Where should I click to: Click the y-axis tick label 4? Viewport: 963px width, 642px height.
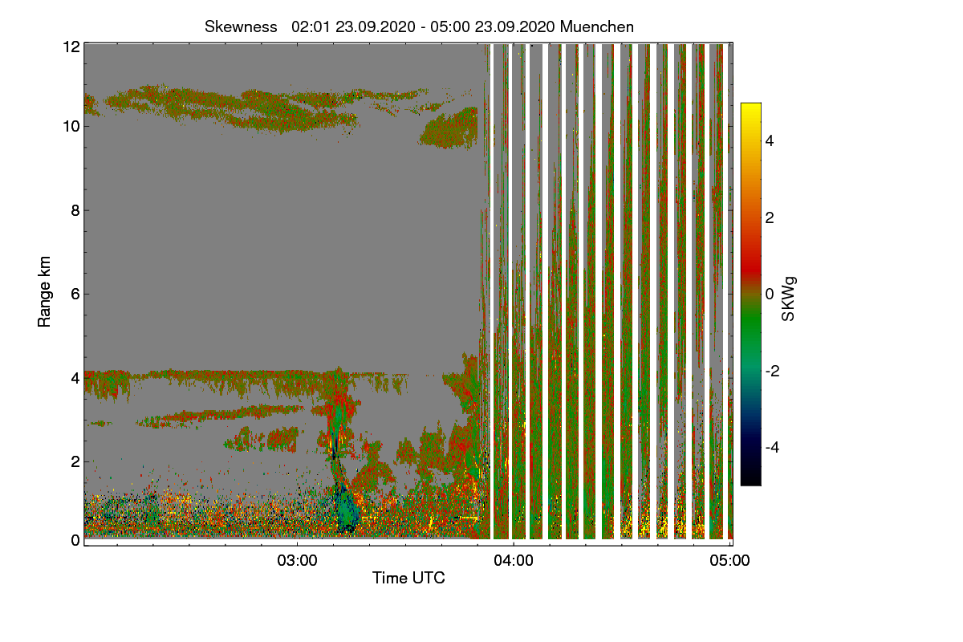point(75,377)
